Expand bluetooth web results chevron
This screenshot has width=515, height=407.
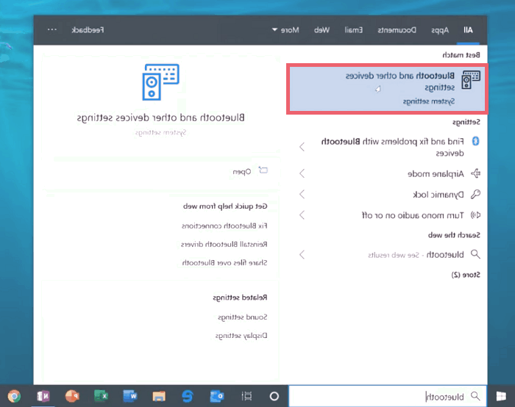click(302, 255)
